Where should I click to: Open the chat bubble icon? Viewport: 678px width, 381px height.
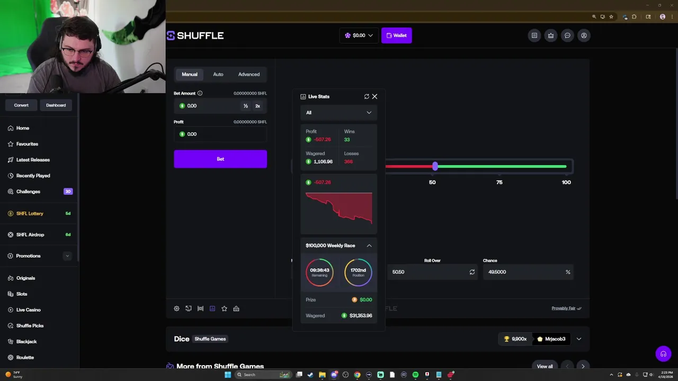[567, 35]
